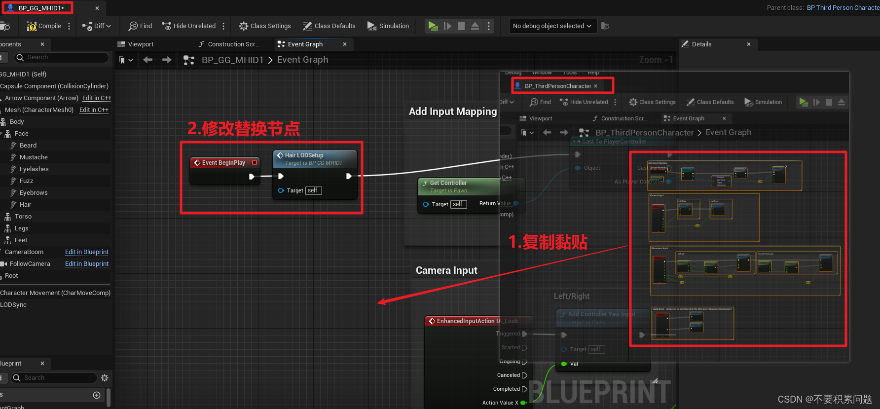Select the Character Movement component
The height and width of the screenshot is (409, 880).
coord(55,293)
